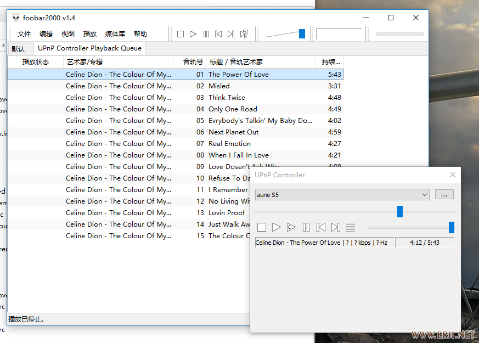Screen dimensions: 479x343
Task: Sort by 音轨号 column header
Action: point(190,62)
